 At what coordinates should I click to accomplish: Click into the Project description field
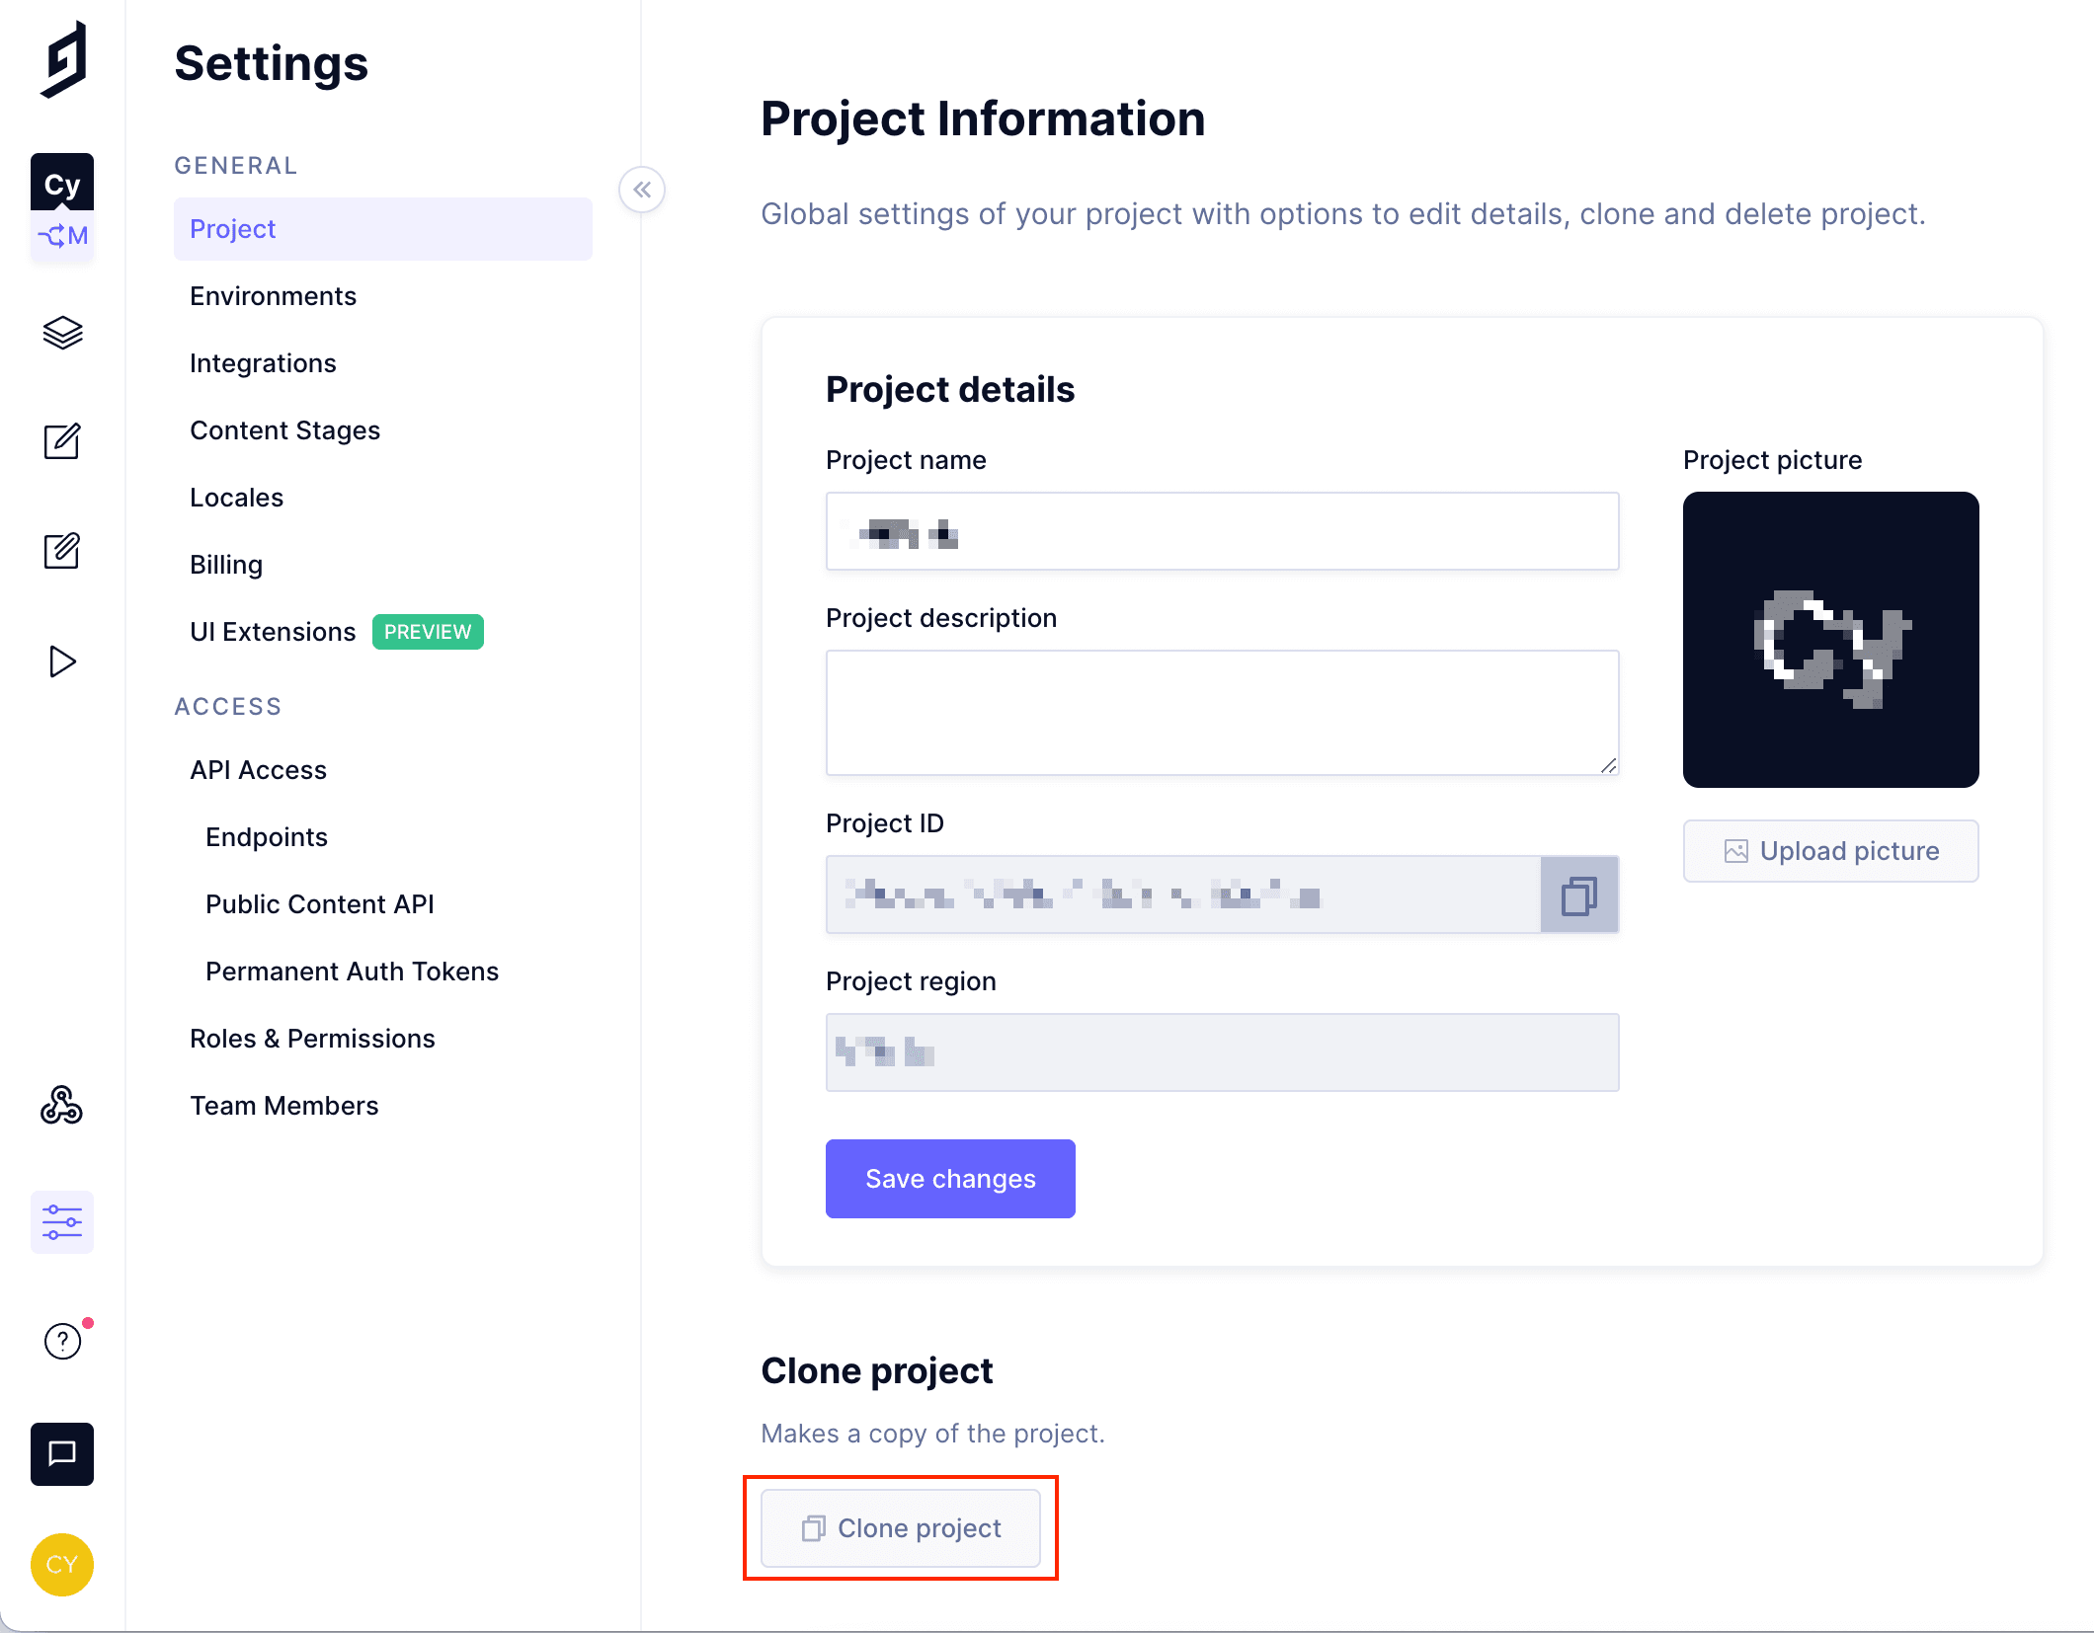tap(1222, 713)
